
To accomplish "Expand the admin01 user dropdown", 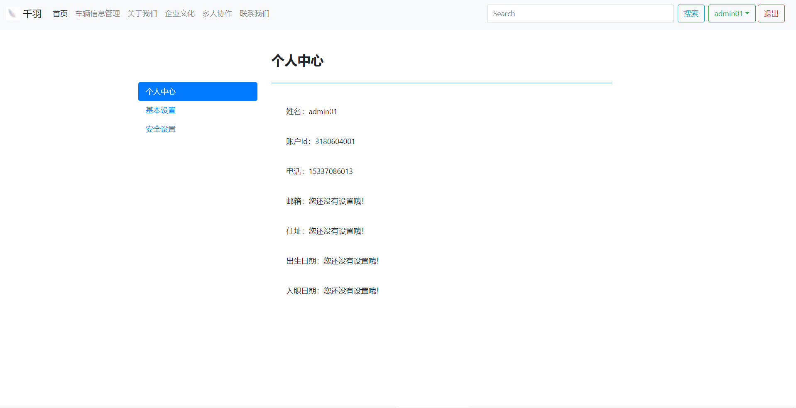I will [732, 14].
